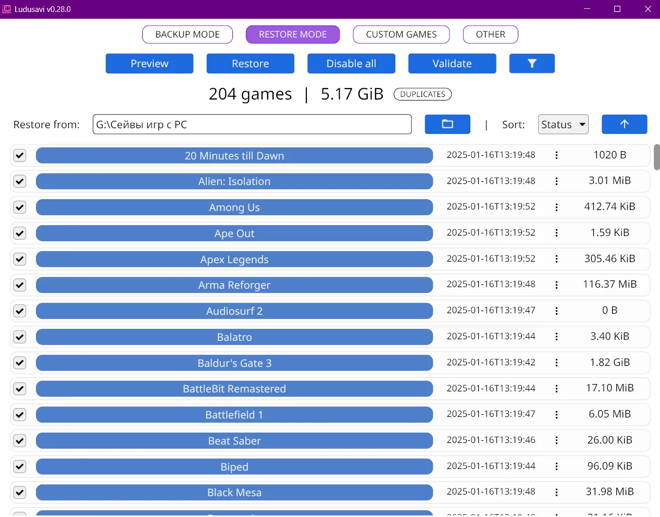Image resolution: width=660 pixels, height=517 pixels.
Task: Open the CUSTOM GAMES tab
Action: pos(401,34)
